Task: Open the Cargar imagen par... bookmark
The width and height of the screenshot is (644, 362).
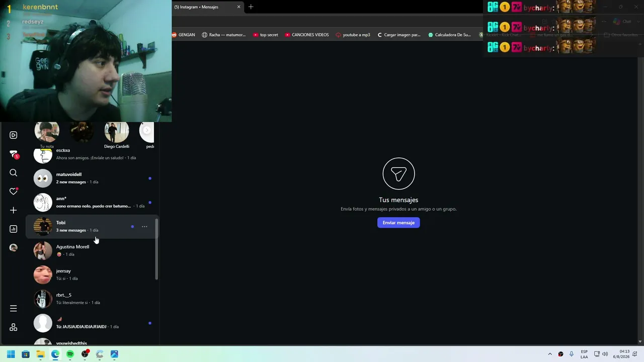Action: pyautogui.click(x=399, y=35)
